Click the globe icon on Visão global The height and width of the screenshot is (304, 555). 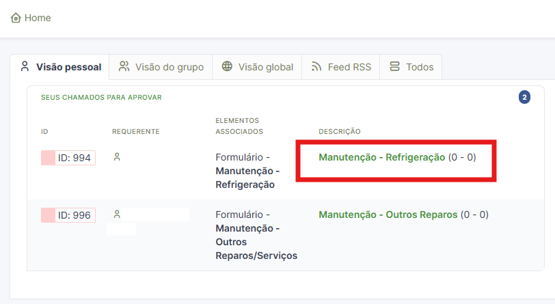click(x=227, y=66)
